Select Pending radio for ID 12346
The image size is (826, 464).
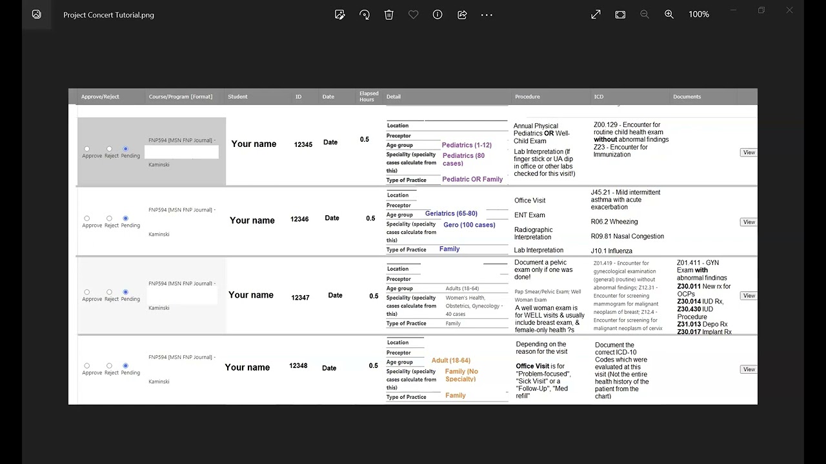[x=125, y=218]
